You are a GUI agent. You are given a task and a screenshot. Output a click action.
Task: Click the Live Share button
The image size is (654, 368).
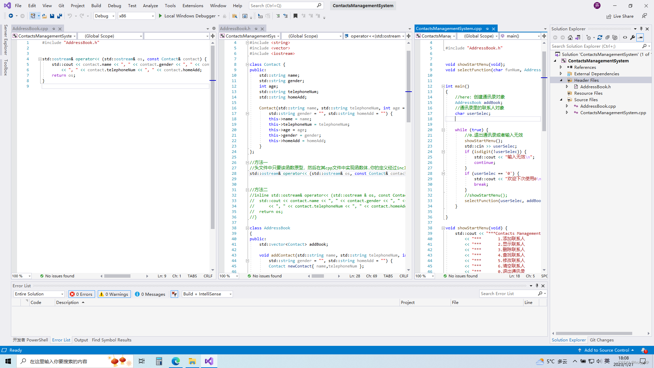point(620,16)
